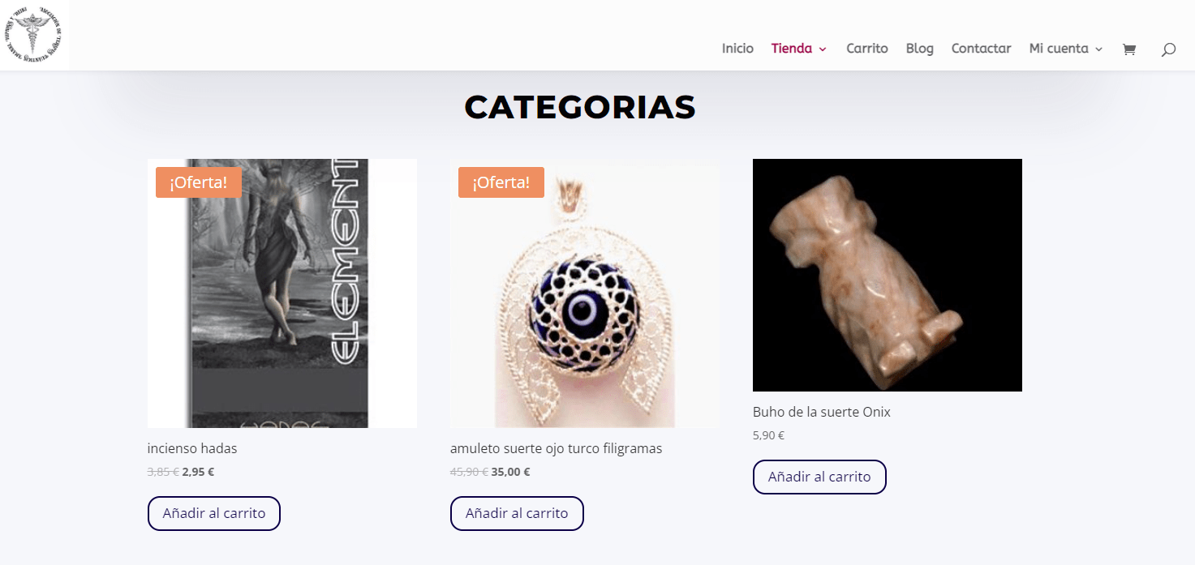Open the Blog menu link
The width and height of the screenshot is (1195, 565).
(x=920, y=49)
